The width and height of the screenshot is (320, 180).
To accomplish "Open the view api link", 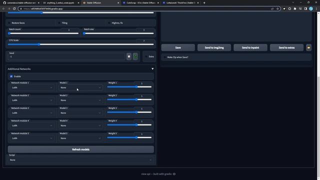I will coord(145,174).
